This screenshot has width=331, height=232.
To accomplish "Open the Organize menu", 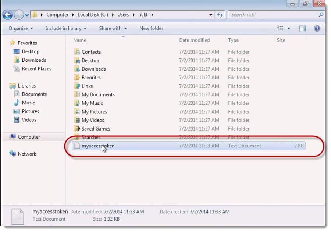I will pos(21,28).
